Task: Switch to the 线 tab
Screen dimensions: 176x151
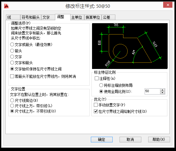Action: click(x=13, y=17)
